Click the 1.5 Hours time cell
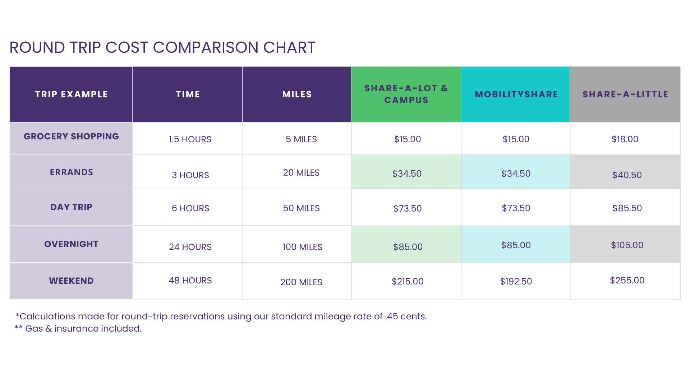690x388 pixels. [190, 139]
